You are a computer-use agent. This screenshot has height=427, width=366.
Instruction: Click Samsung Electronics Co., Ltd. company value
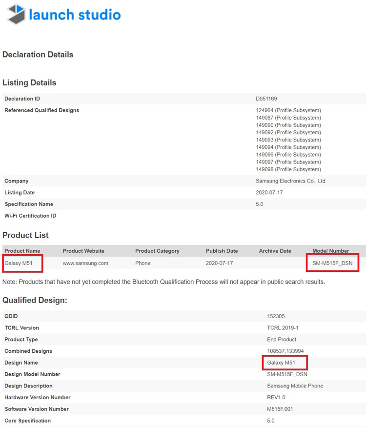tap(291, 181)
